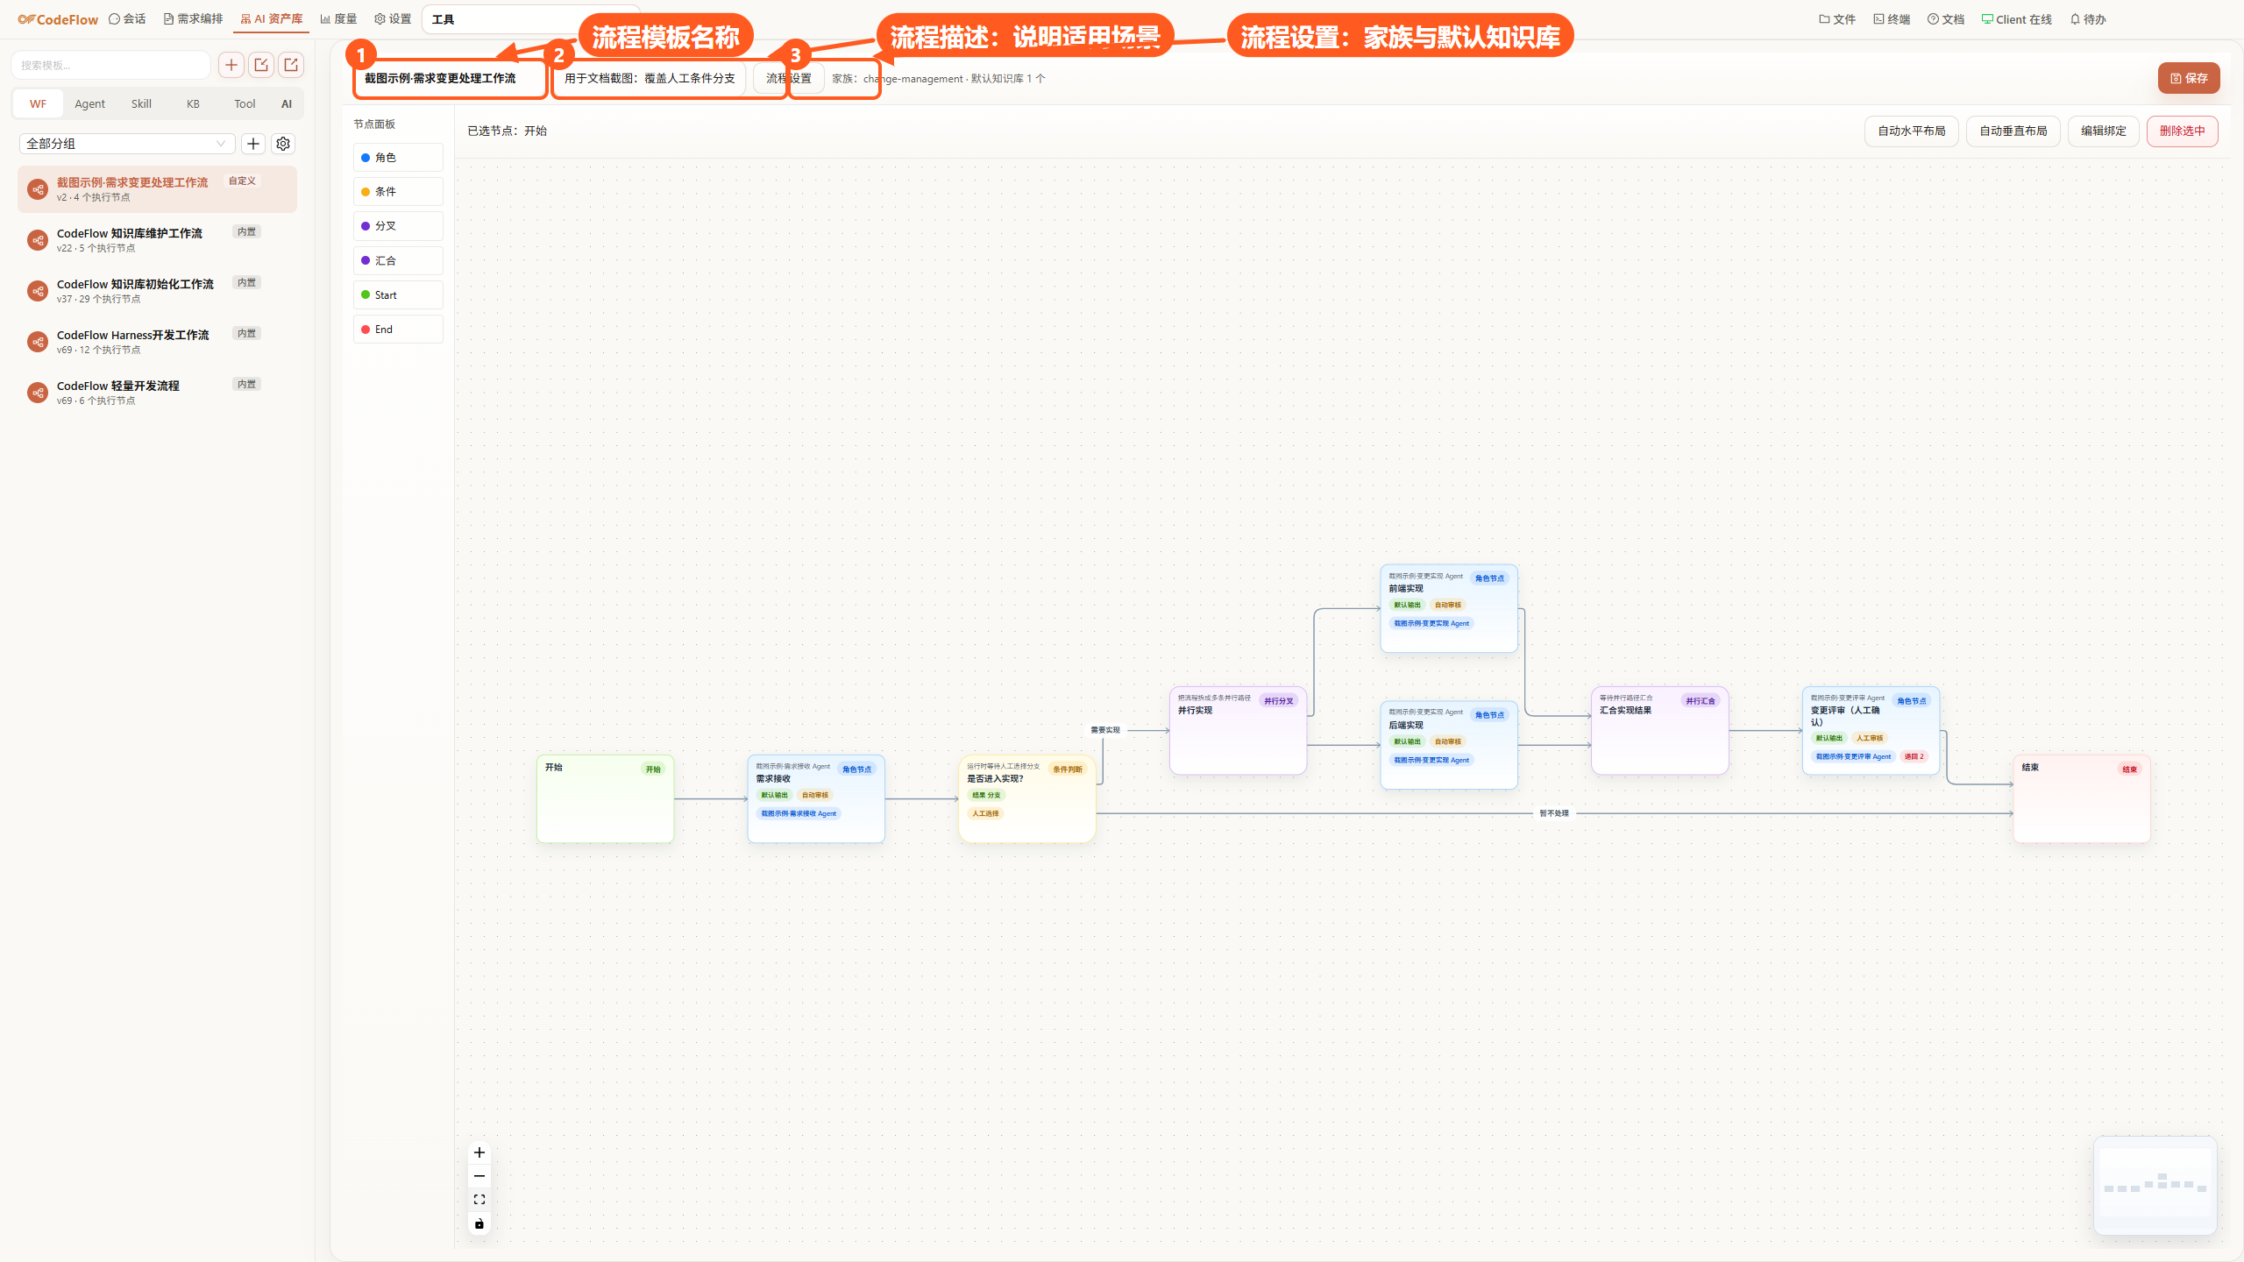The width and height of the screenshot is (2244, 1262).
Task: Expand the 全部分组 group dropdown
Action: [x=127, y=144]
